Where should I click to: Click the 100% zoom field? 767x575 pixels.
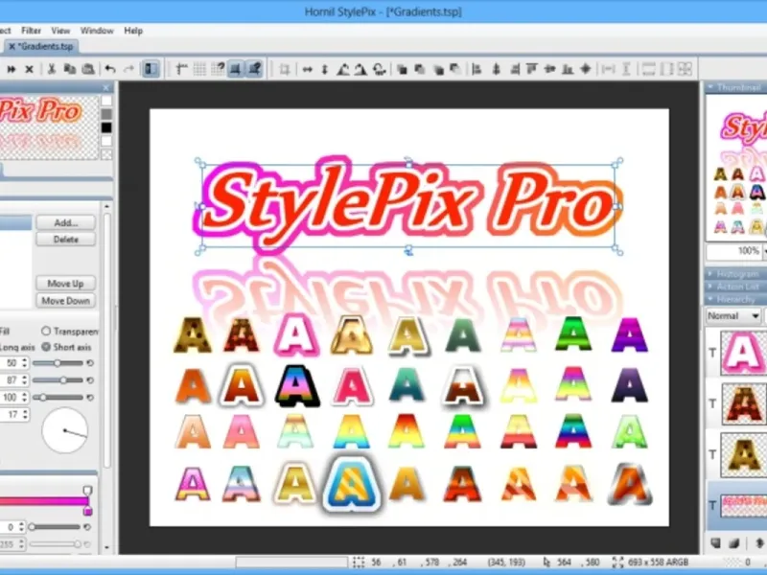[x=732, y=251]
